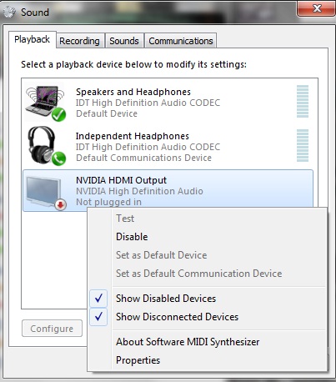Toggle Show Disconnected Devices option
Screen dimensions: 336x382
[207, 317]
